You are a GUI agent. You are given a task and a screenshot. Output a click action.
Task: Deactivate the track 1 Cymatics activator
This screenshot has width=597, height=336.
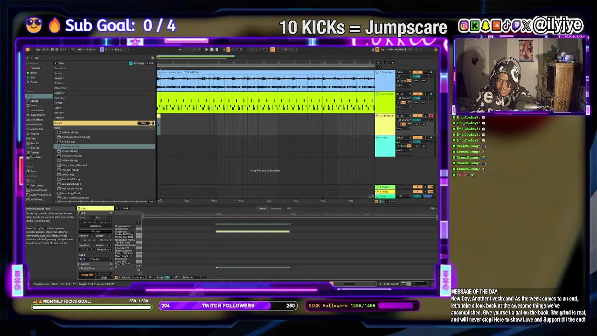(417, 72)
